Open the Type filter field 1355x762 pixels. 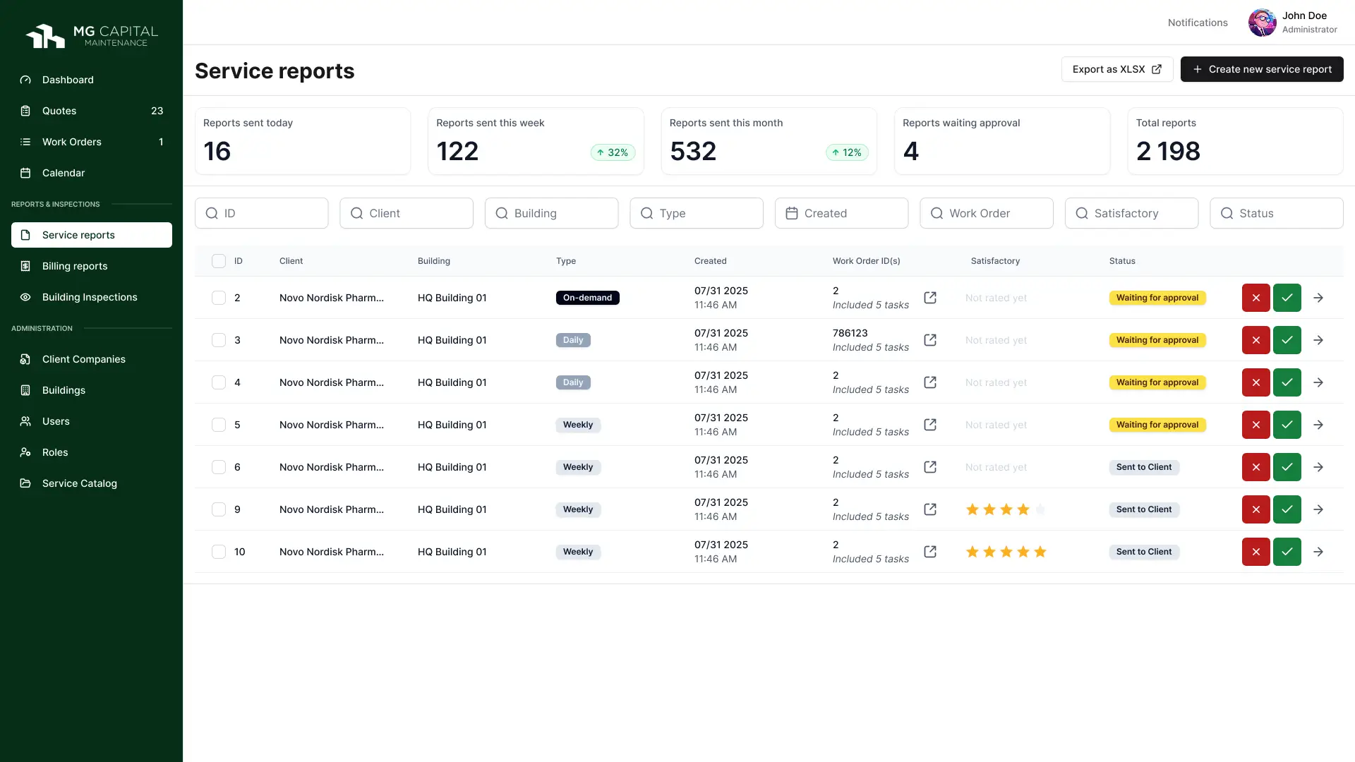(x=696, y=213)
